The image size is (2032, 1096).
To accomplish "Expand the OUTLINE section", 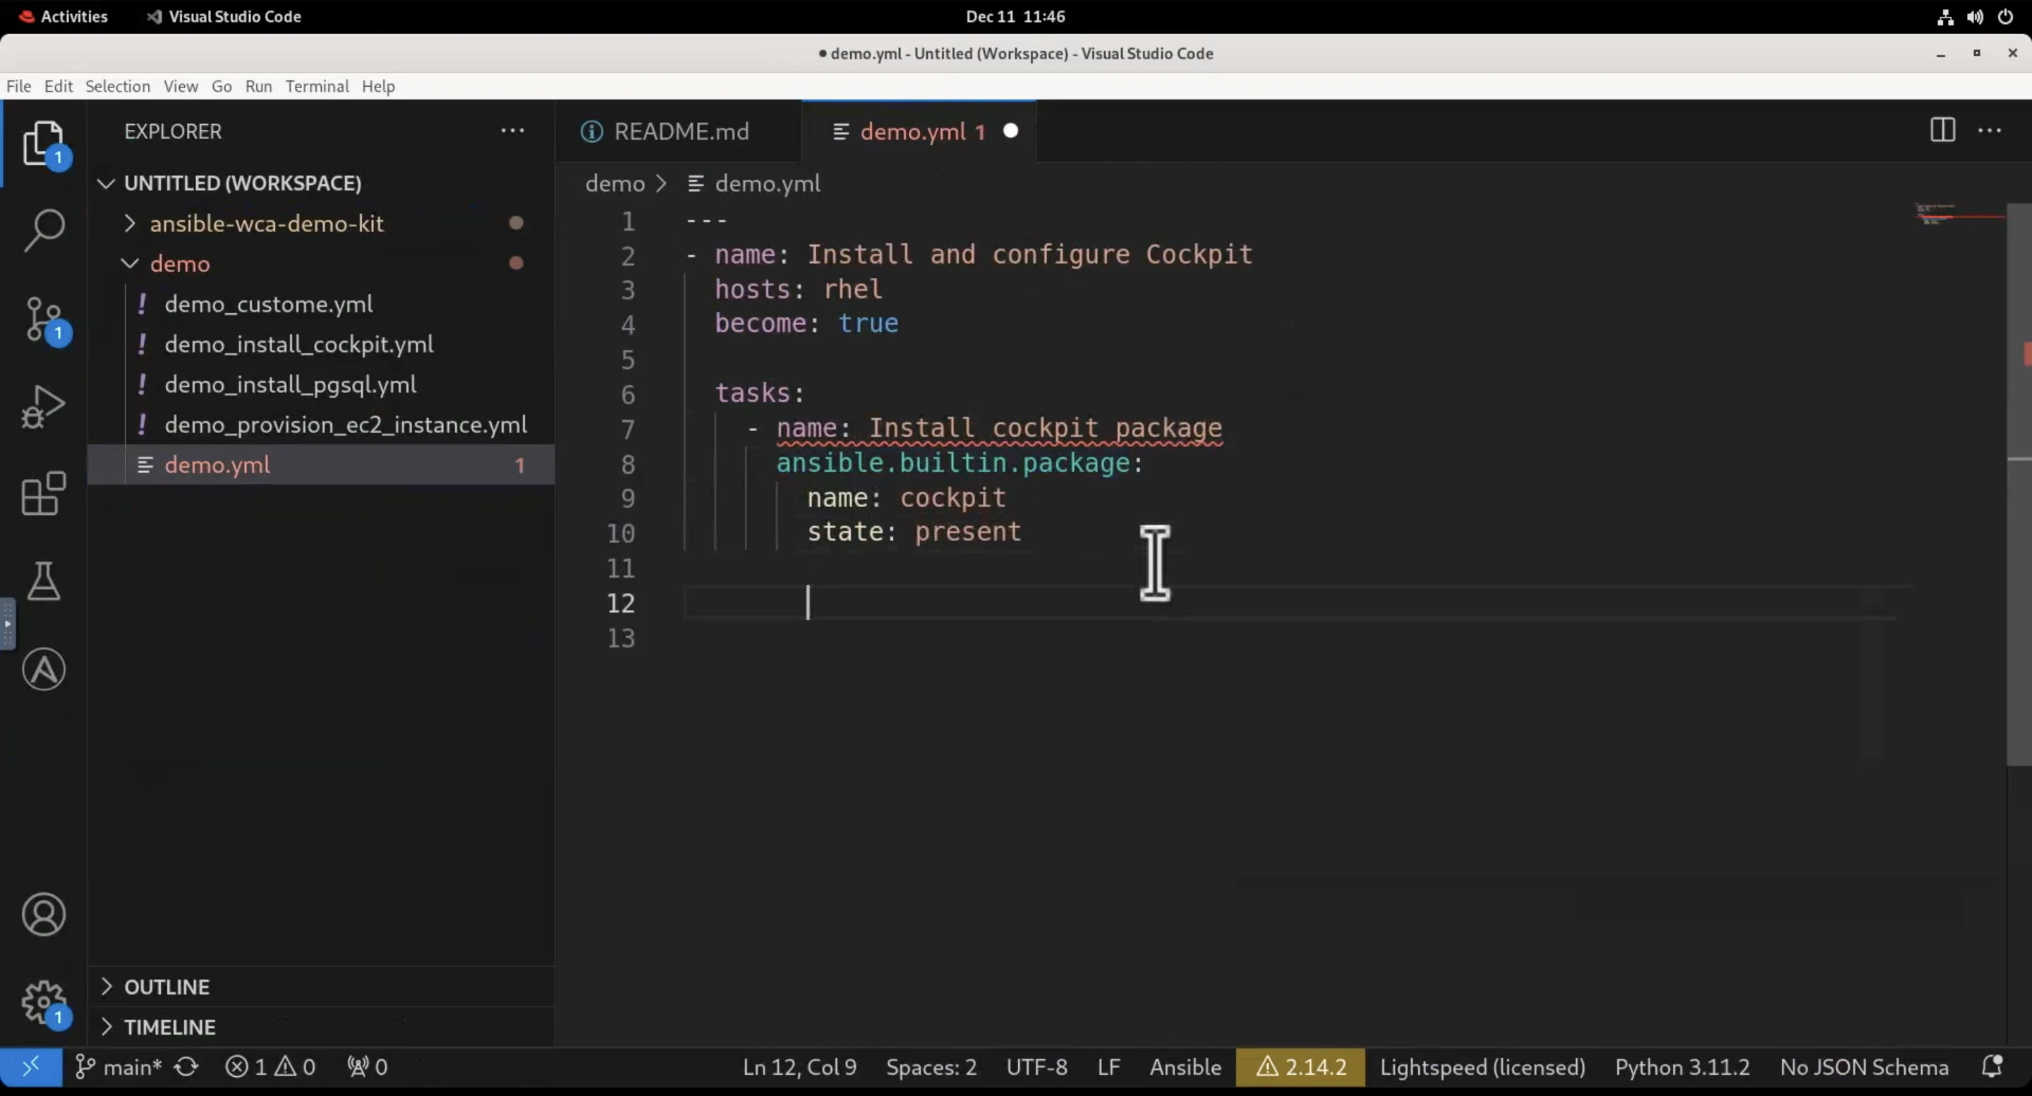I will [x=321, y=987].
